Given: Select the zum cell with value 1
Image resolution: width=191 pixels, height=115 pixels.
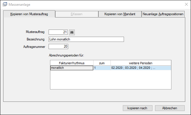Looking at the screenshot, I should (102, 68).
